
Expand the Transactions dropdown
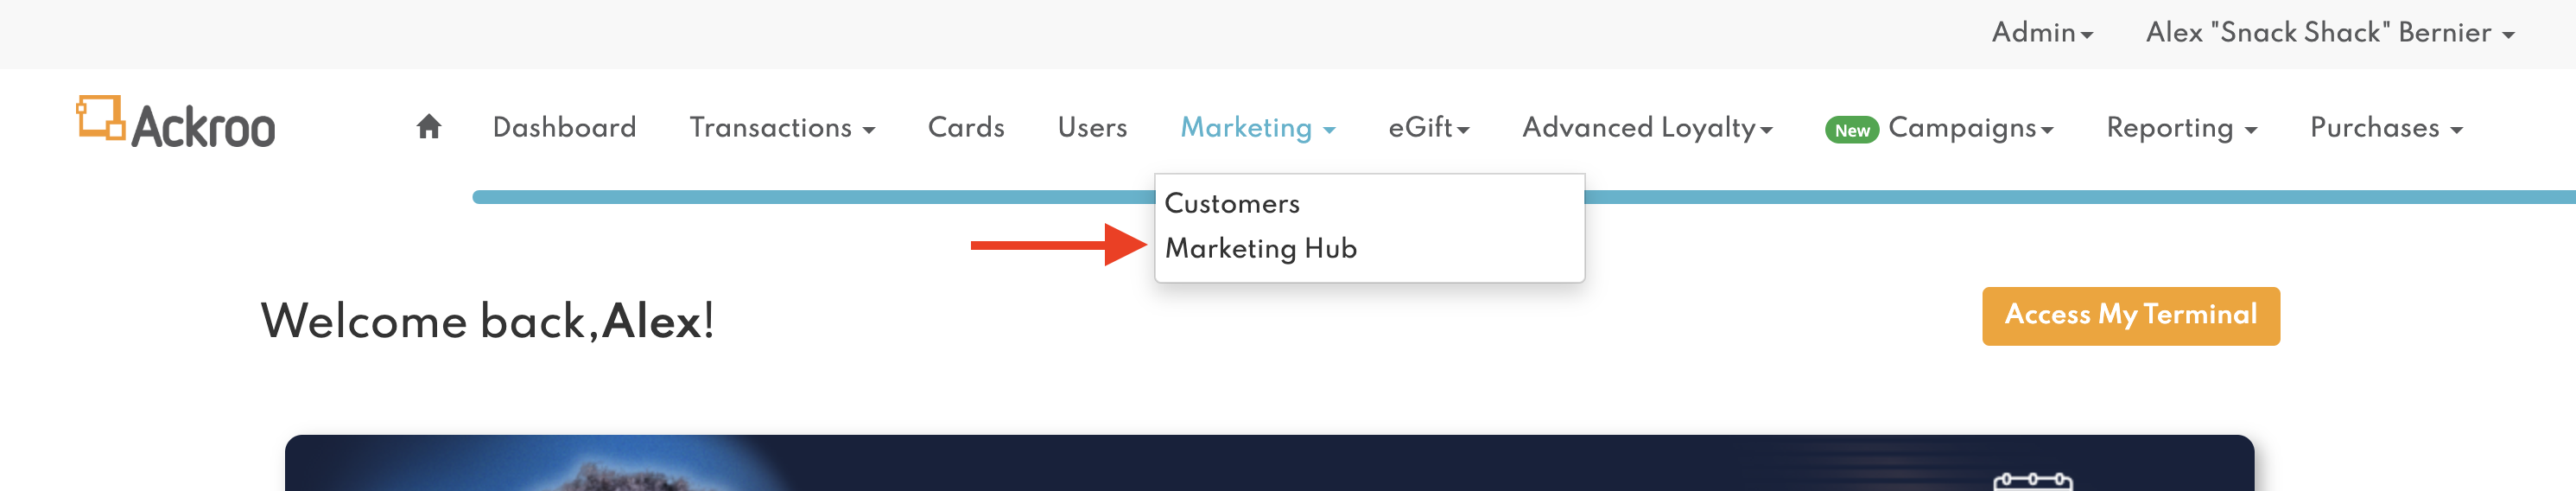click(x=781, y=128)
